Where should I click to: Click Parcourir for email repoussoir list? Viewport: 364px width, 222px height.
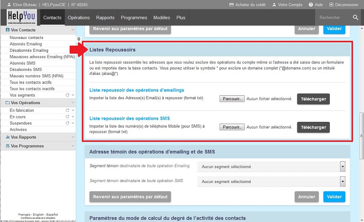[x=232, y=99]
